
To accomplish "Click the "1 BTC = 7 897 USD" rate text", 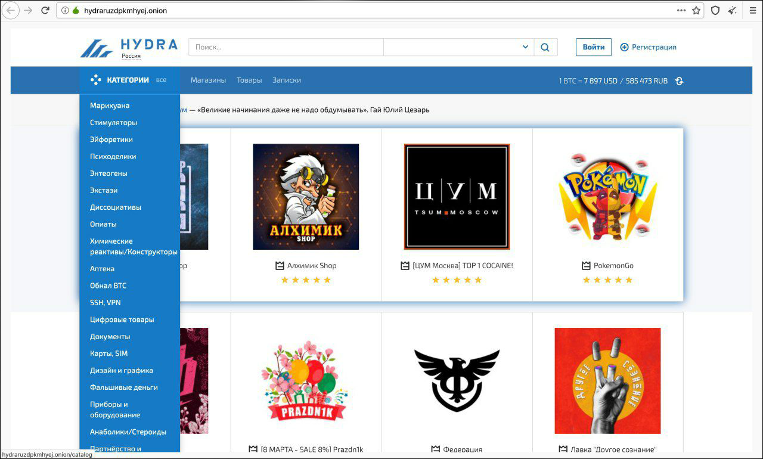I will tap(587, 80).
